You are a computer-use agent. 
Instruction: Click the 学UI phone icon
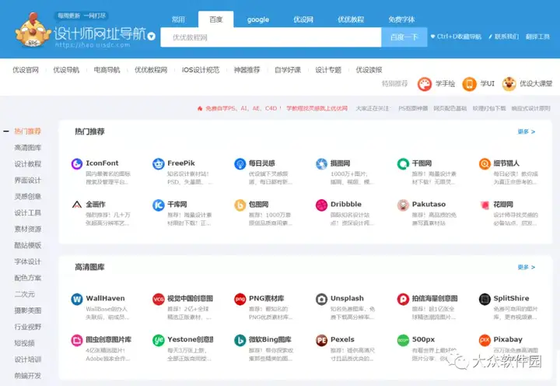tap(469, 84)
